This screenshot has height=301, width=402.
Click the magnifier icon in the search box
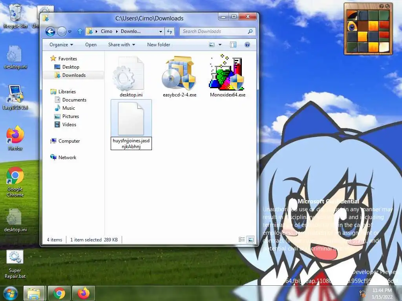point(250,31)
